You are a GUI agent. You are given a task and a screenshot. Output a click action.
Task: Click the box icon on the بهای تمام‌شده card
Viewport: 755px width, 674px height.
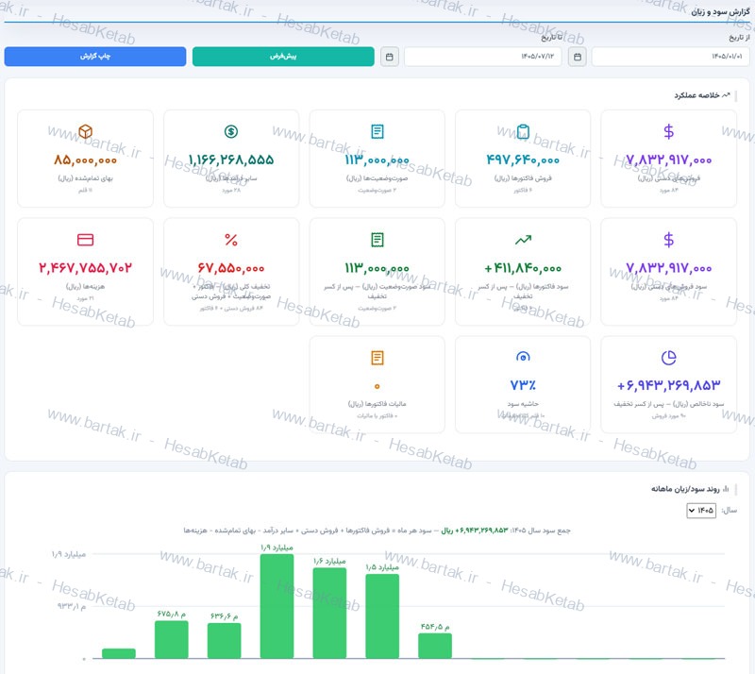point(85,131)
